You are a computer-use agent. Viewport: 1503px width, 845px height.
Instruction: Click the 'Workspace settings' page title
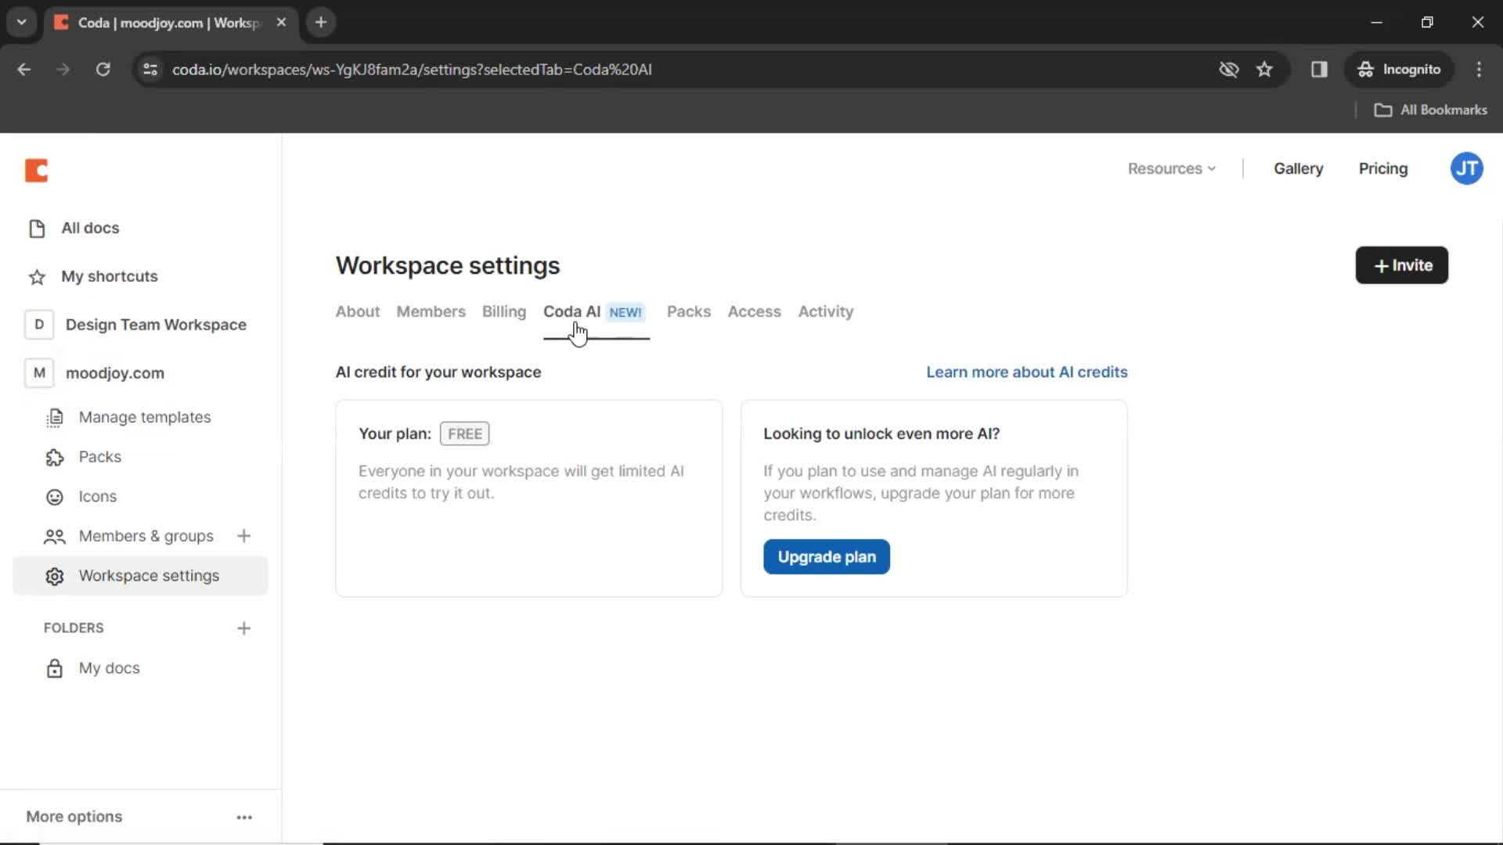click(448, 266)
